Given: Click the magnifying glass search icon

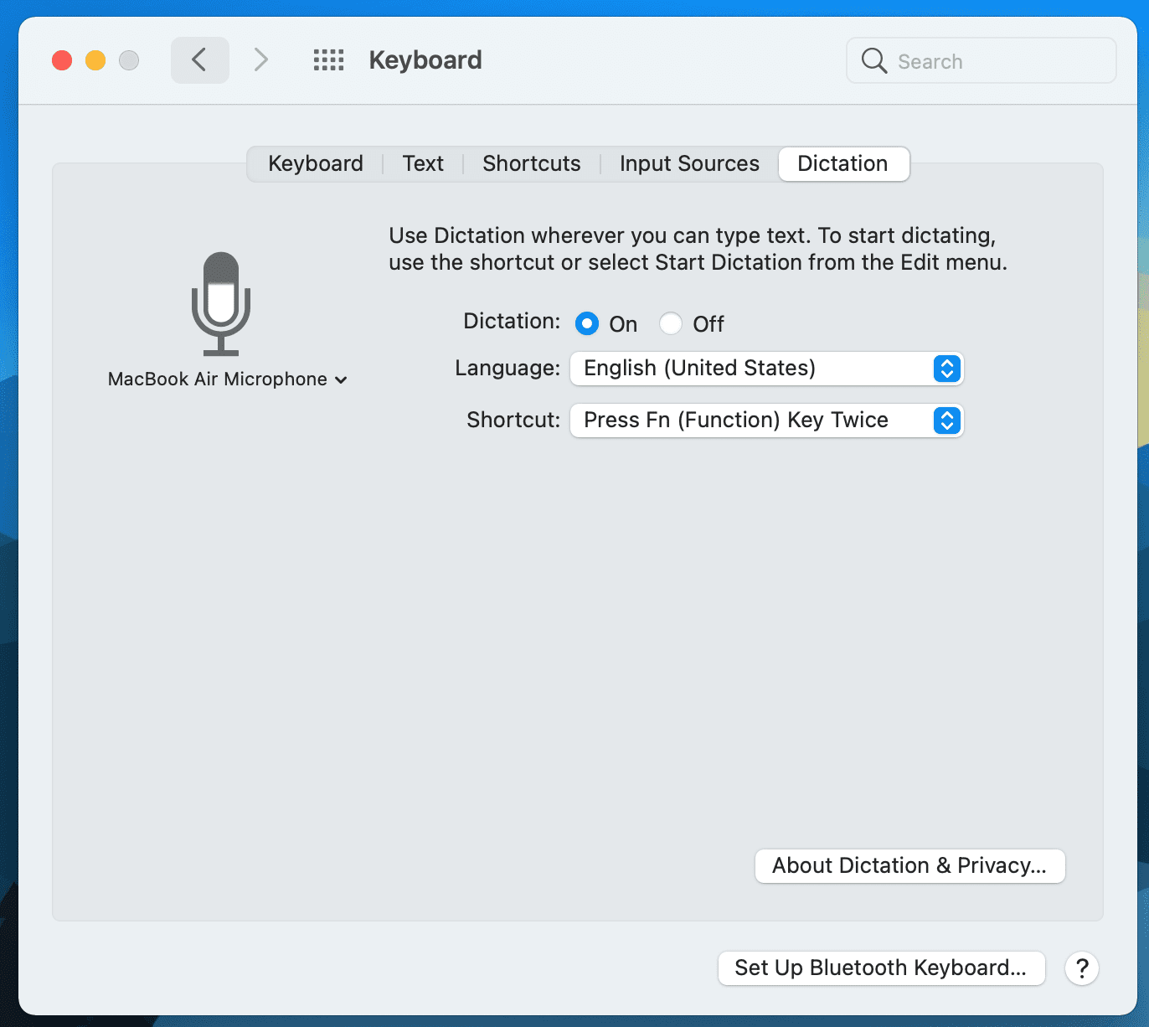Looking at the screenshot, I should [x=873, y=60].
